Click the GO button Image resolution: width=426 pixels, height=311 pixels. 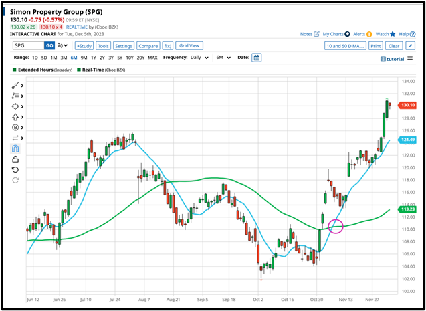point(49,45)
